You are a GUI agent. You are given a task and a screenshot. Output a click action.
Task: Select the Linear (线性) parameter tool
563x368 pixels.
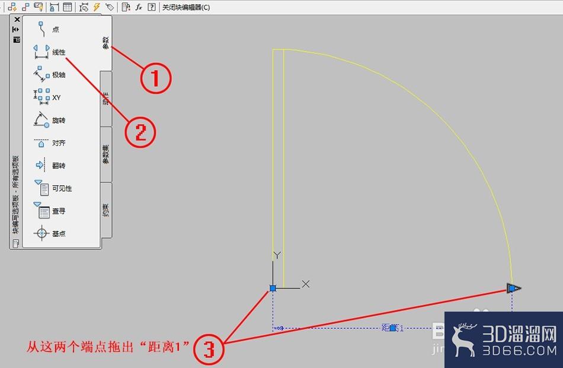click(x=50, y=52)
